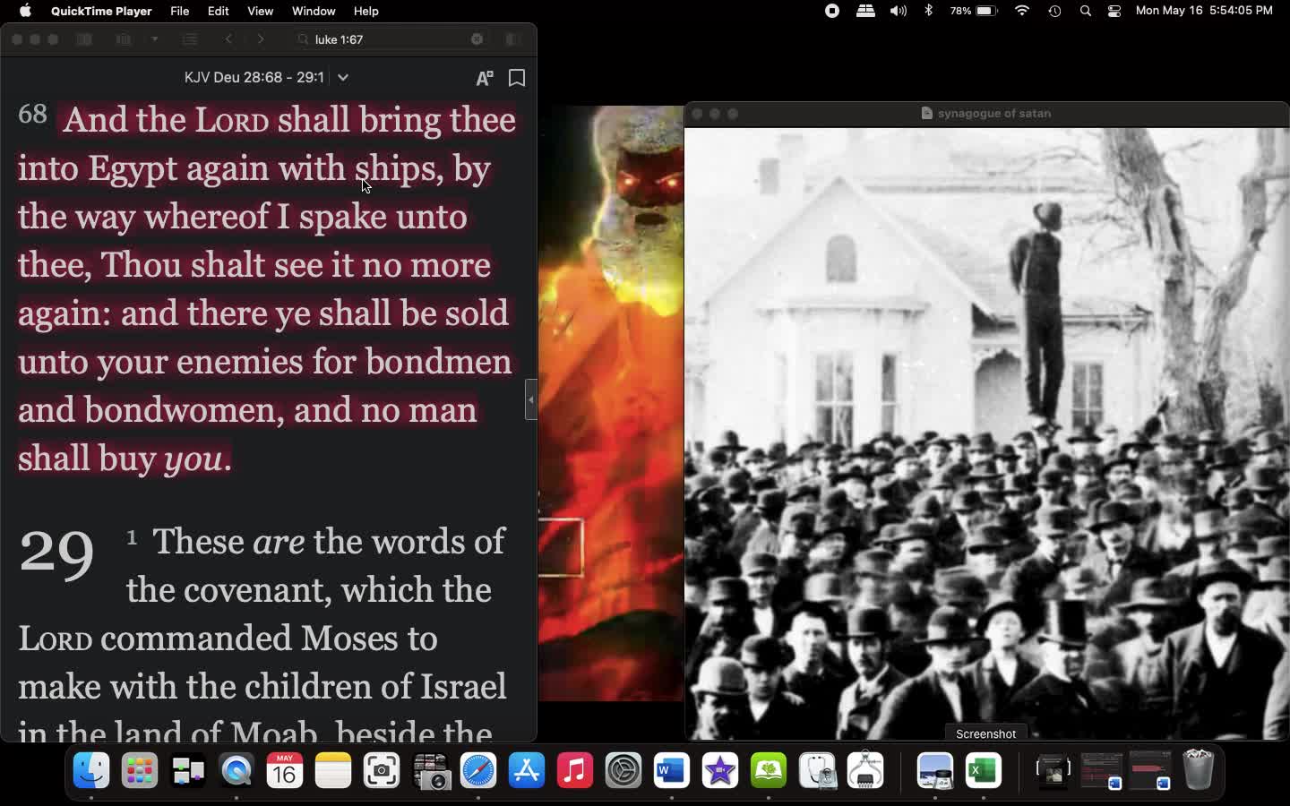Open Calendar showing May 16 in Dock
The height and width of the screenshot is (806, 1290).
[285, 770]
